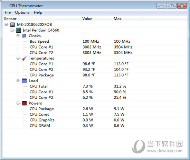Screen dimensions: 190x160
Task: Collapse the Temperatures section
Action: pyautogui.click(x=18, y=58)
